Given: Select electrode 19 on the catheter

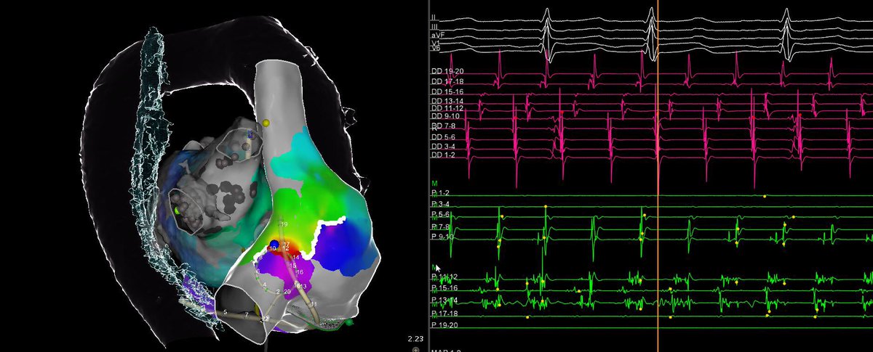Looking at the screenshot, I should coord(284,225).
